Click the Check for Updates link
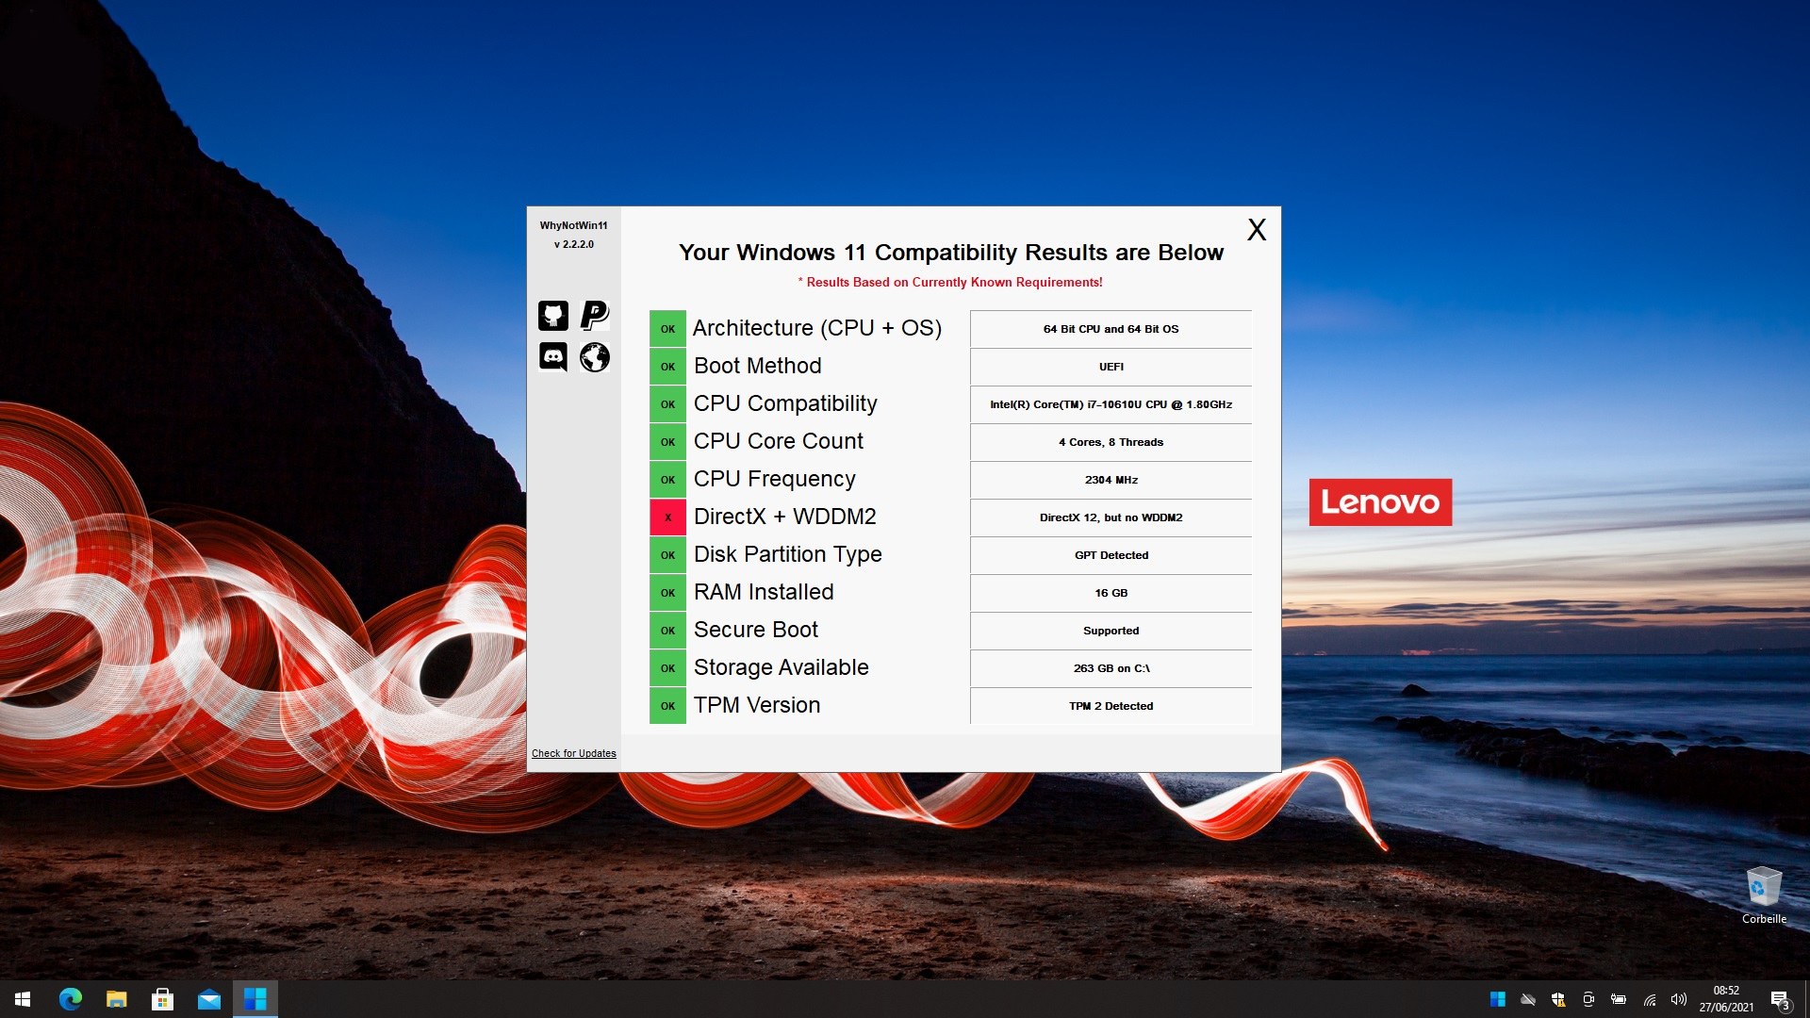 [573, 753]
